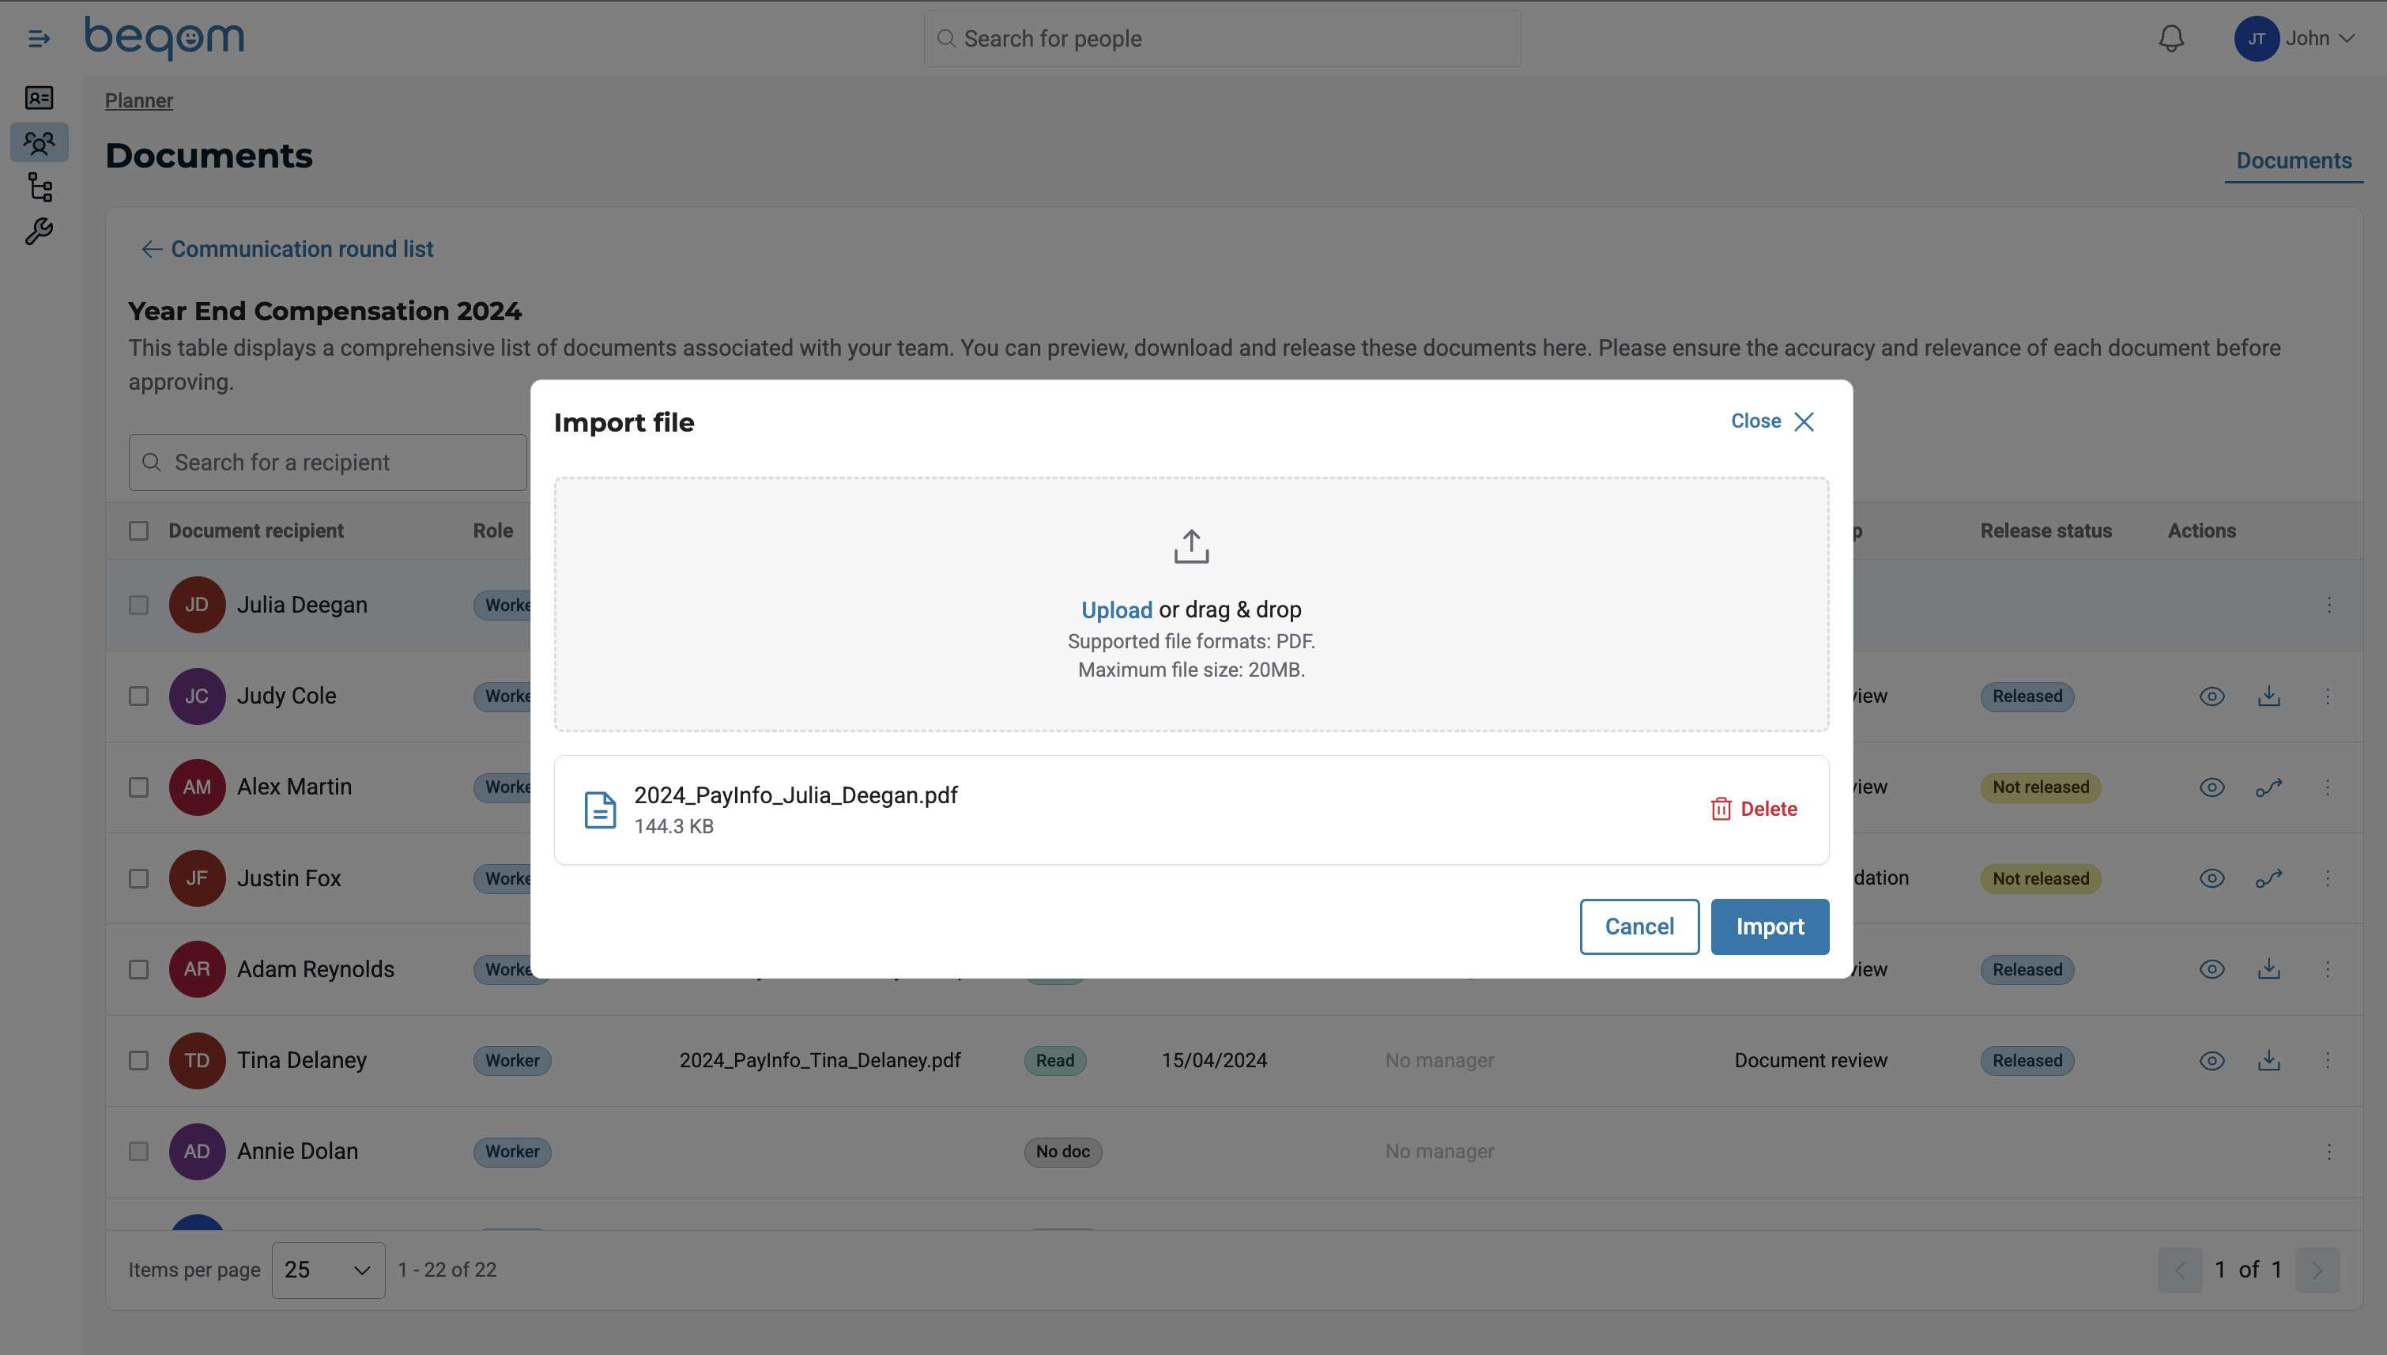The width and height of the screenshot is (2387, 1355).
Task: Download Judy Cole's document
Action: coord(2269,696)
